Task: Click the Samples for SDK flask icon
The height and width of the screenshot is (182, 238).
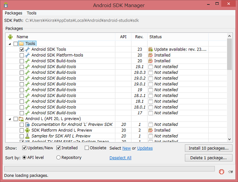Action: point(27,136)
